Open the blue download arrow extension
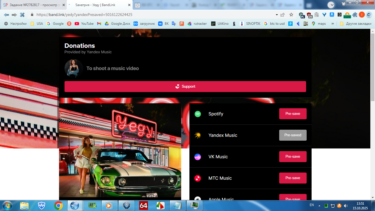This screenshot has height=211, width=375. 332,15
